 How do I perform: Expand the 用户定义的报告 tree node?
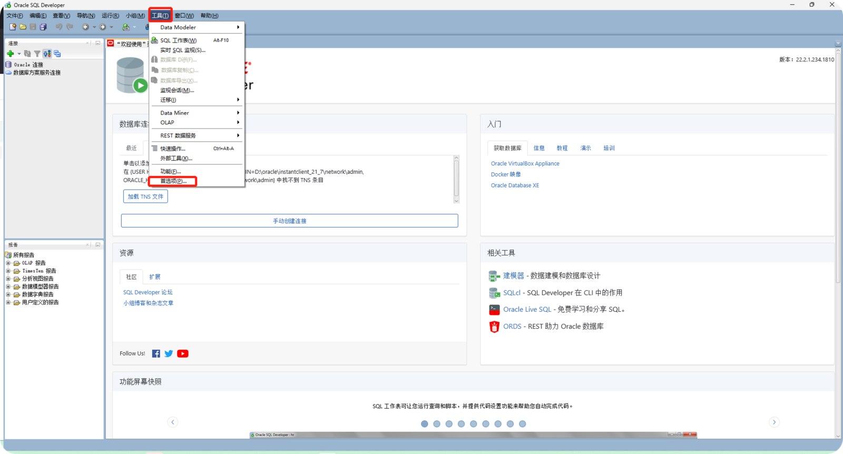(x=8, y=302)
